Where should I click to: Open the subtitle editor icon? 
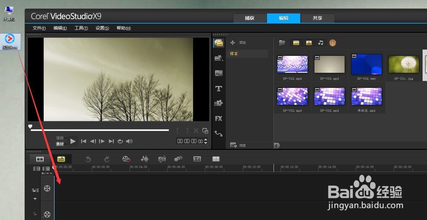[x=197, y=159]
